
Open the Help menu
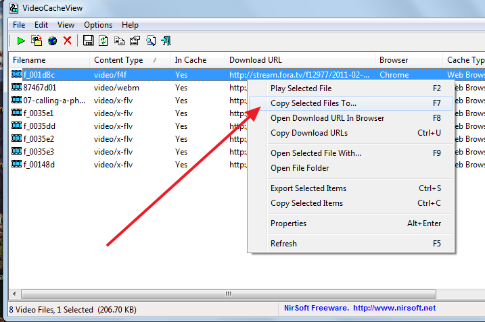[130, 25]
